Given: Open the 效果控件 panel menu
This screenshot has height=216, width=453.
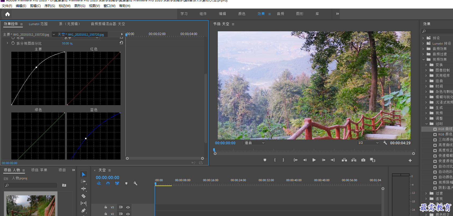Looking at the screenshot, I should [x=21, y=24].
